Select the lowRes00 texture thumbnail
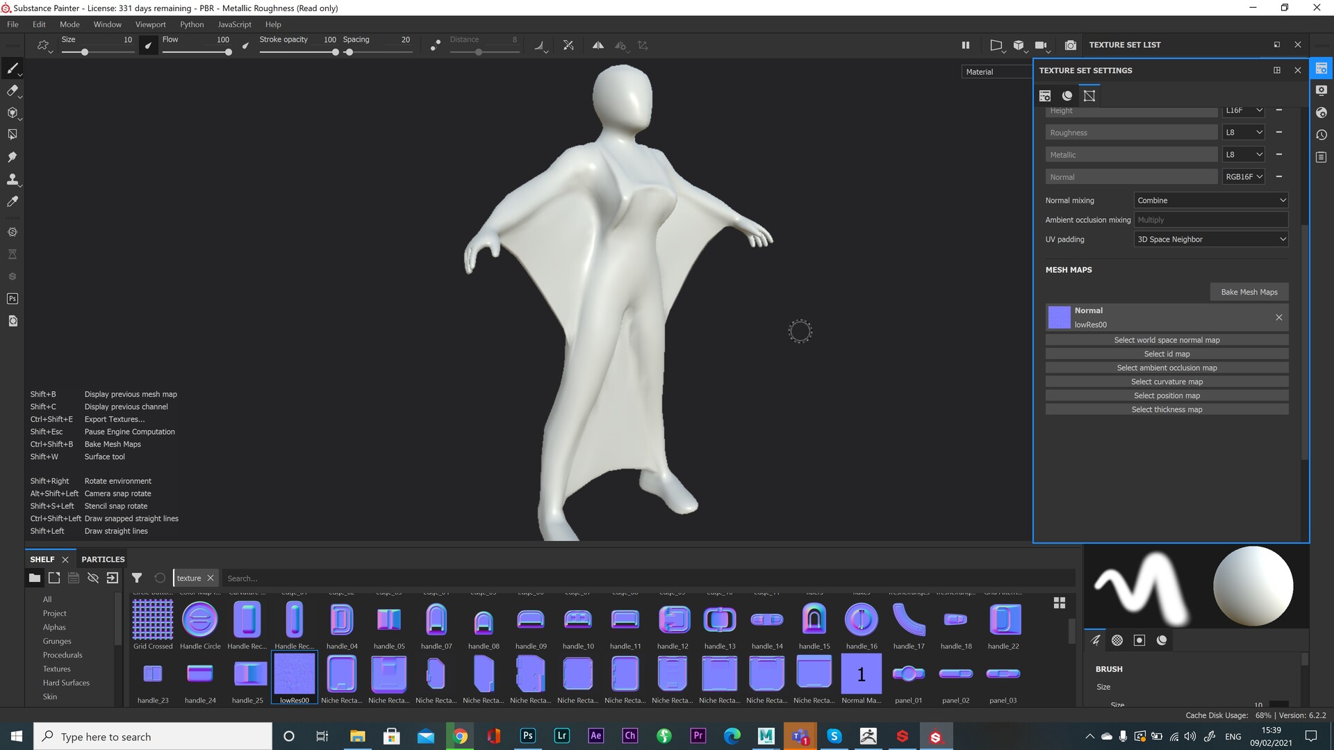This screenshot has width=1334, height=750. click(295, 674)
